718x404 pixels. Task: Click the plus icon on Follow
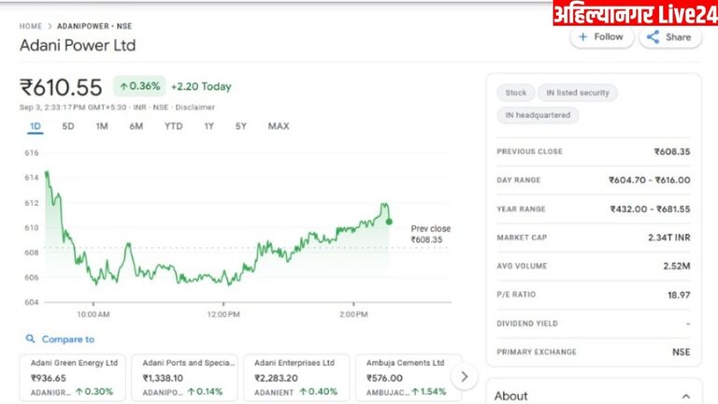click(x=582, y=37)
